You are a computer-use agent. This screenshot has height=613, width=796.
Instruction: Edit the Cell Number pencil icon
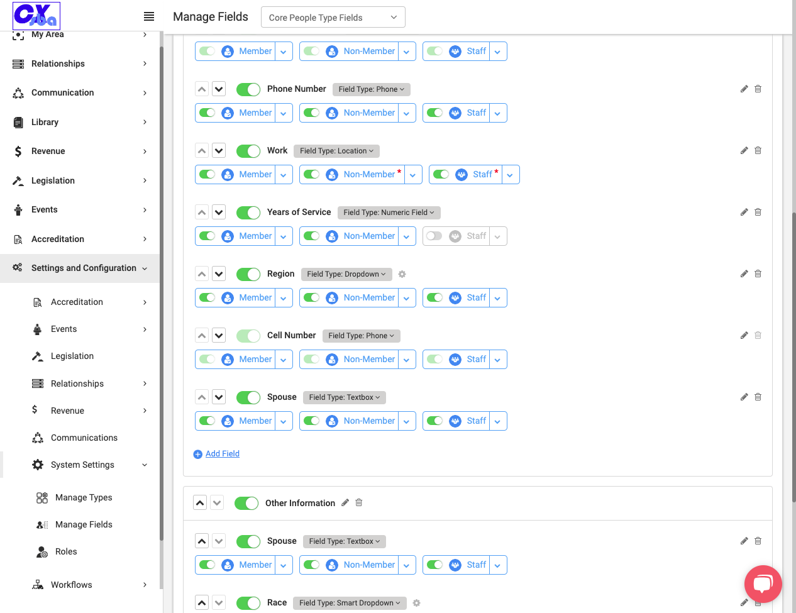pos(744,335)
